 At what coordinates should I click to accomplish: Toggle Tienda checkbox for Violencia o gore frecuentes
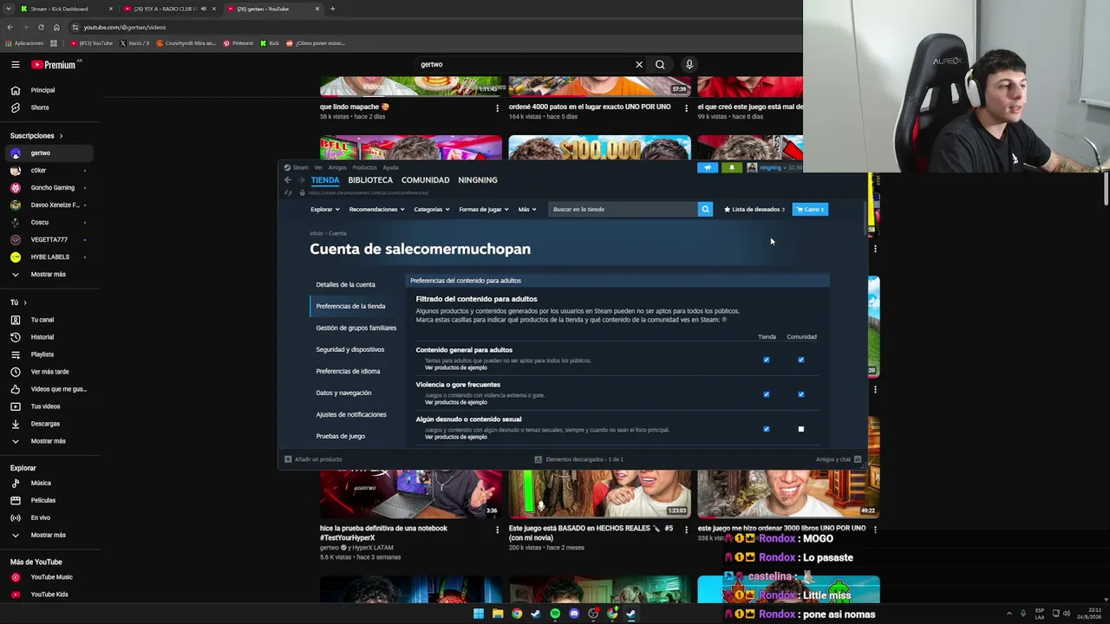767,394
